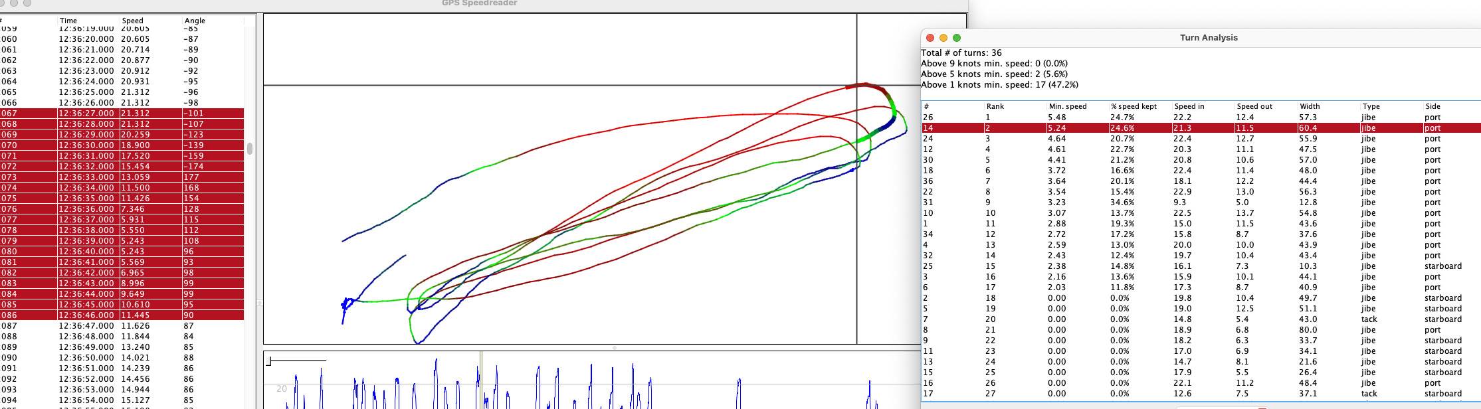Click the vertical cursor marker in speed graph

(481, 380)
